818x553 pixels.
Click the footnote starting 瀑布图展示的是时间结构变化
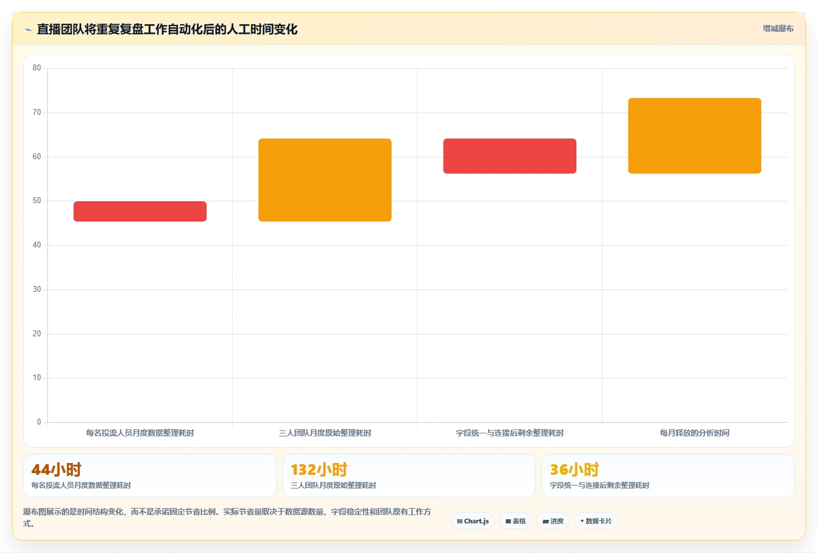(227, 517)
